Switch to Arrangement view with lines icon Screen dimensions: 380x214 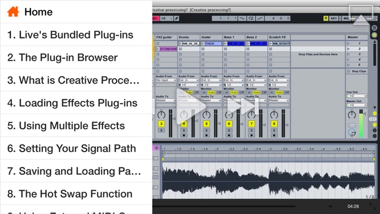click(x=374, y=28)
